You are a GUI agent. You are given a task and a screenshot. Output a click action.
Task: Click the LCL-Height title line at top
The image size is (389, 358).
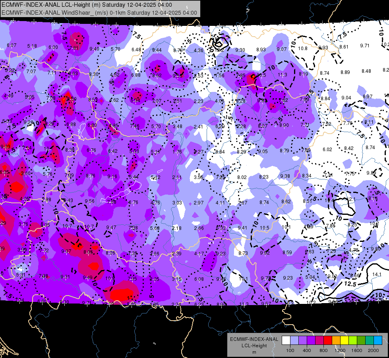coord(87,5)
